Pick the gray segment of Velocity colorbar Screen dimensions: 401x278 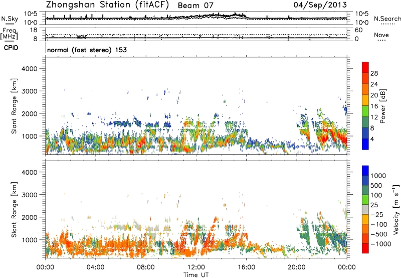[365, 209]
